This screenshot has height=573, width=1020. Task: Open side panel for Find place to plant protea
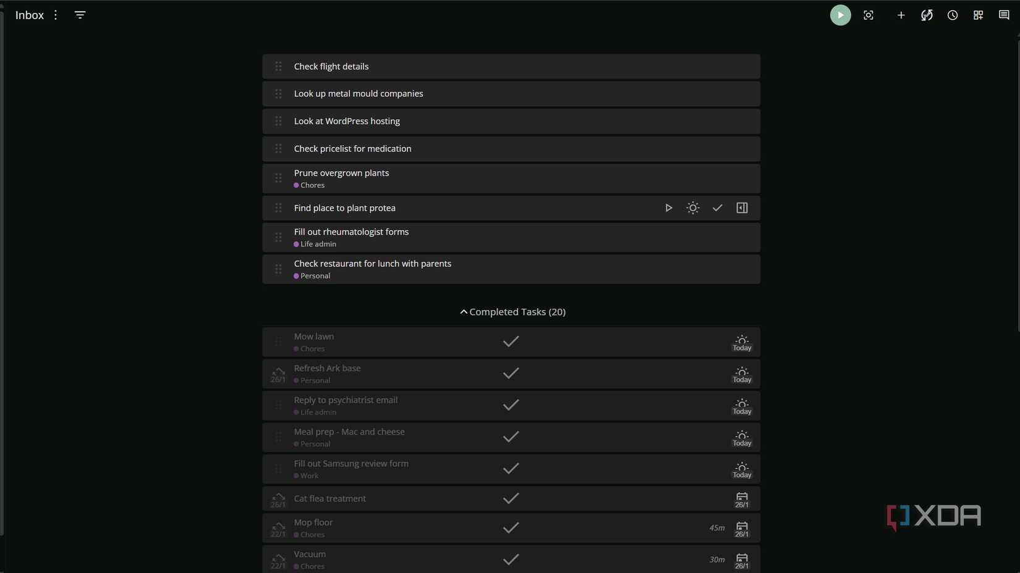coord(742,208)
